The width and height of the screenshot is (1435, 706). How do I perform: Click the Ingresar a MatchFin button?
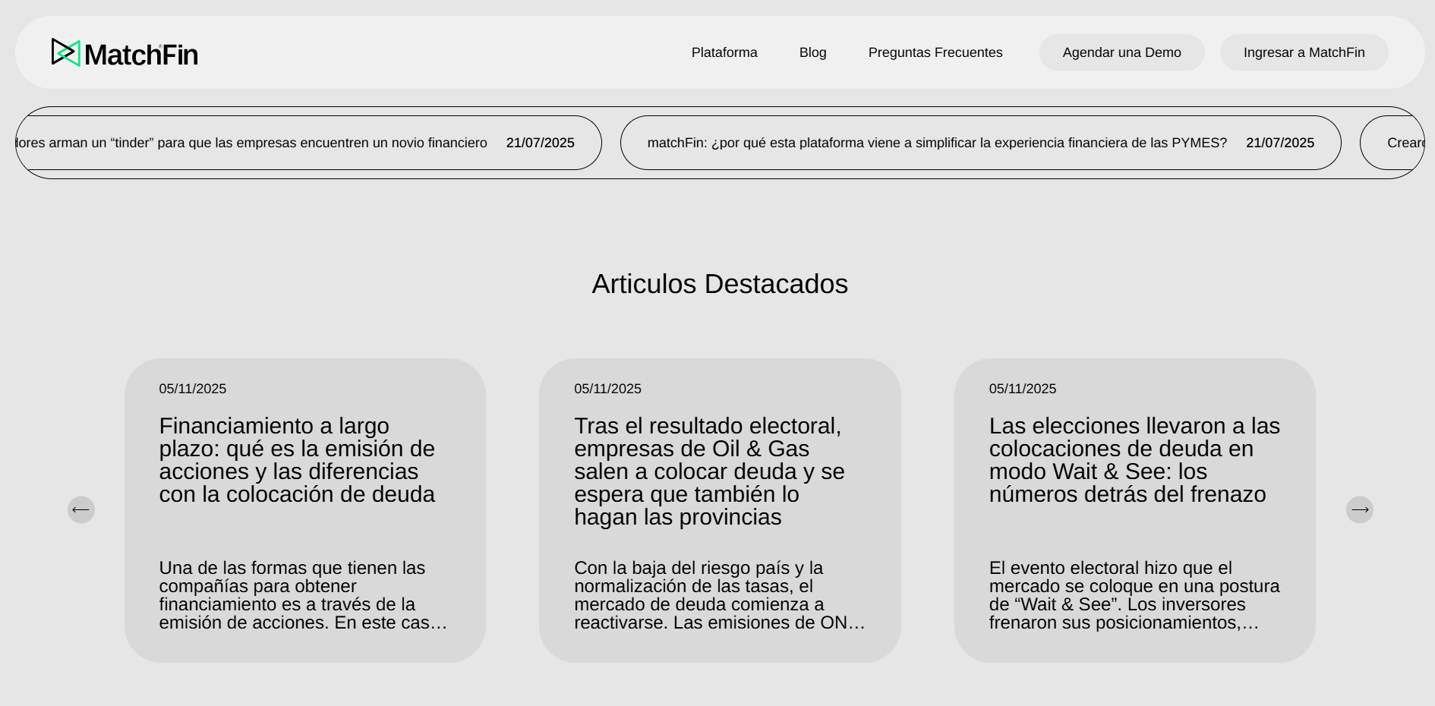(x=1304, y=52)
